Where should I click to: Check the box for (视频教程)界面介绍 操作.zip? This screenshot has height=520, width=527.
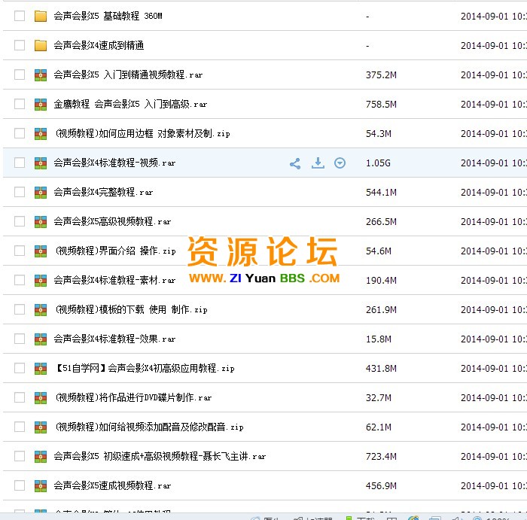(20, 251)
